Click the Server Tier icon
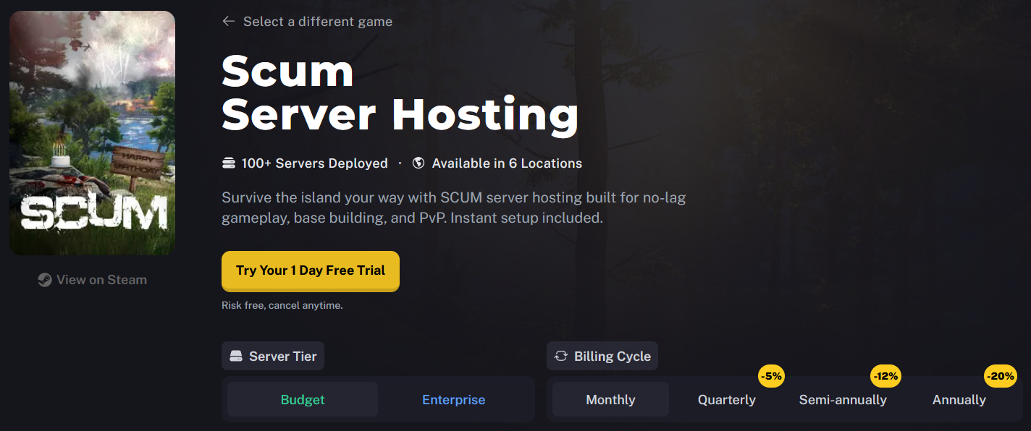The image size is (1031, 431). point(235,357)
